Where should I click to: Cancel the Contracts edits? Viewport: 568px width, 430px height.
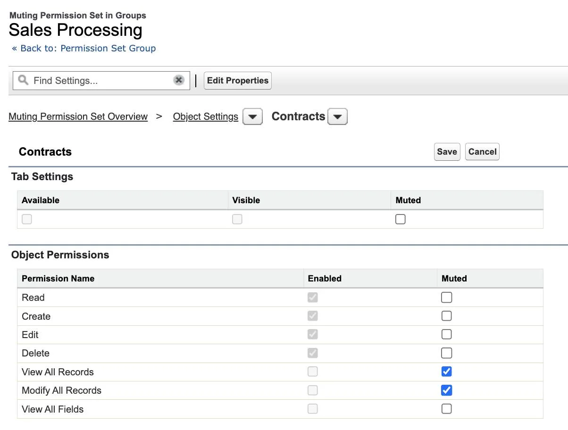[x=482, y=152]
